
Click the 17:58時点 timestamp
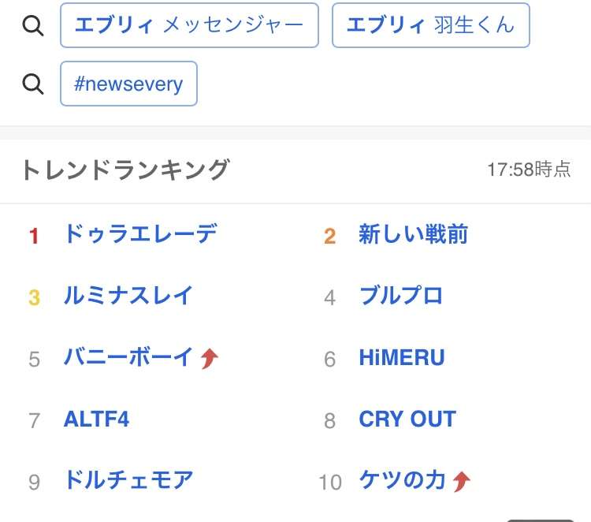(x=530, y=170)
